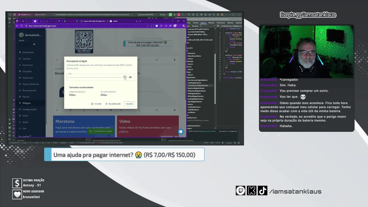The height and width of the screenshot is (207, 368).
Task: Bookmark the page with the star icon
Action: point(152,26)
